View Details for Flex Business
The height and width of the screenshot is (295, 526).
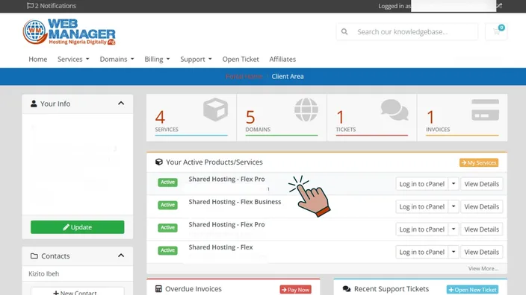[481, 206]
